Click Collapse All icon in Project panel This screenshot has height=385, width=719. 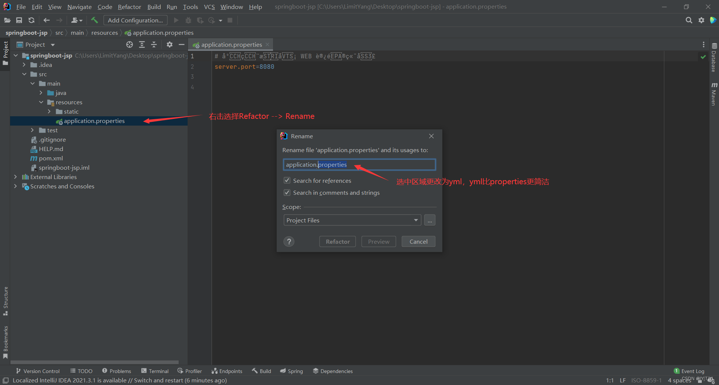coord(154,44)
